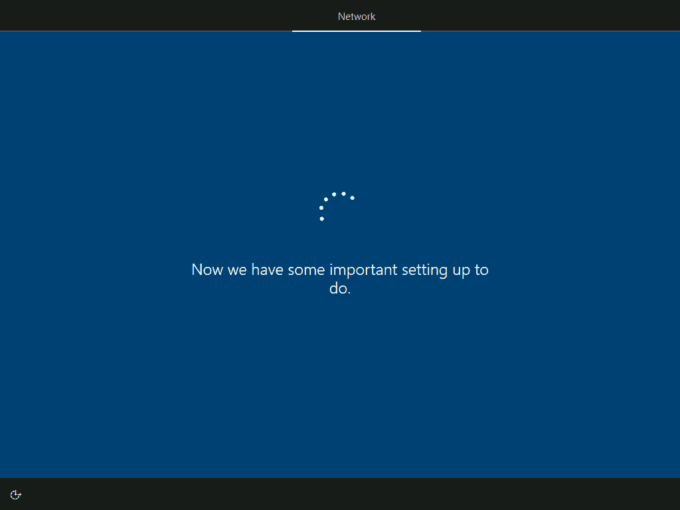Image resolution: width=680 pixels, height=510 pixels.
Task: Open the Ease of Access icon
Action: point(16,495)
